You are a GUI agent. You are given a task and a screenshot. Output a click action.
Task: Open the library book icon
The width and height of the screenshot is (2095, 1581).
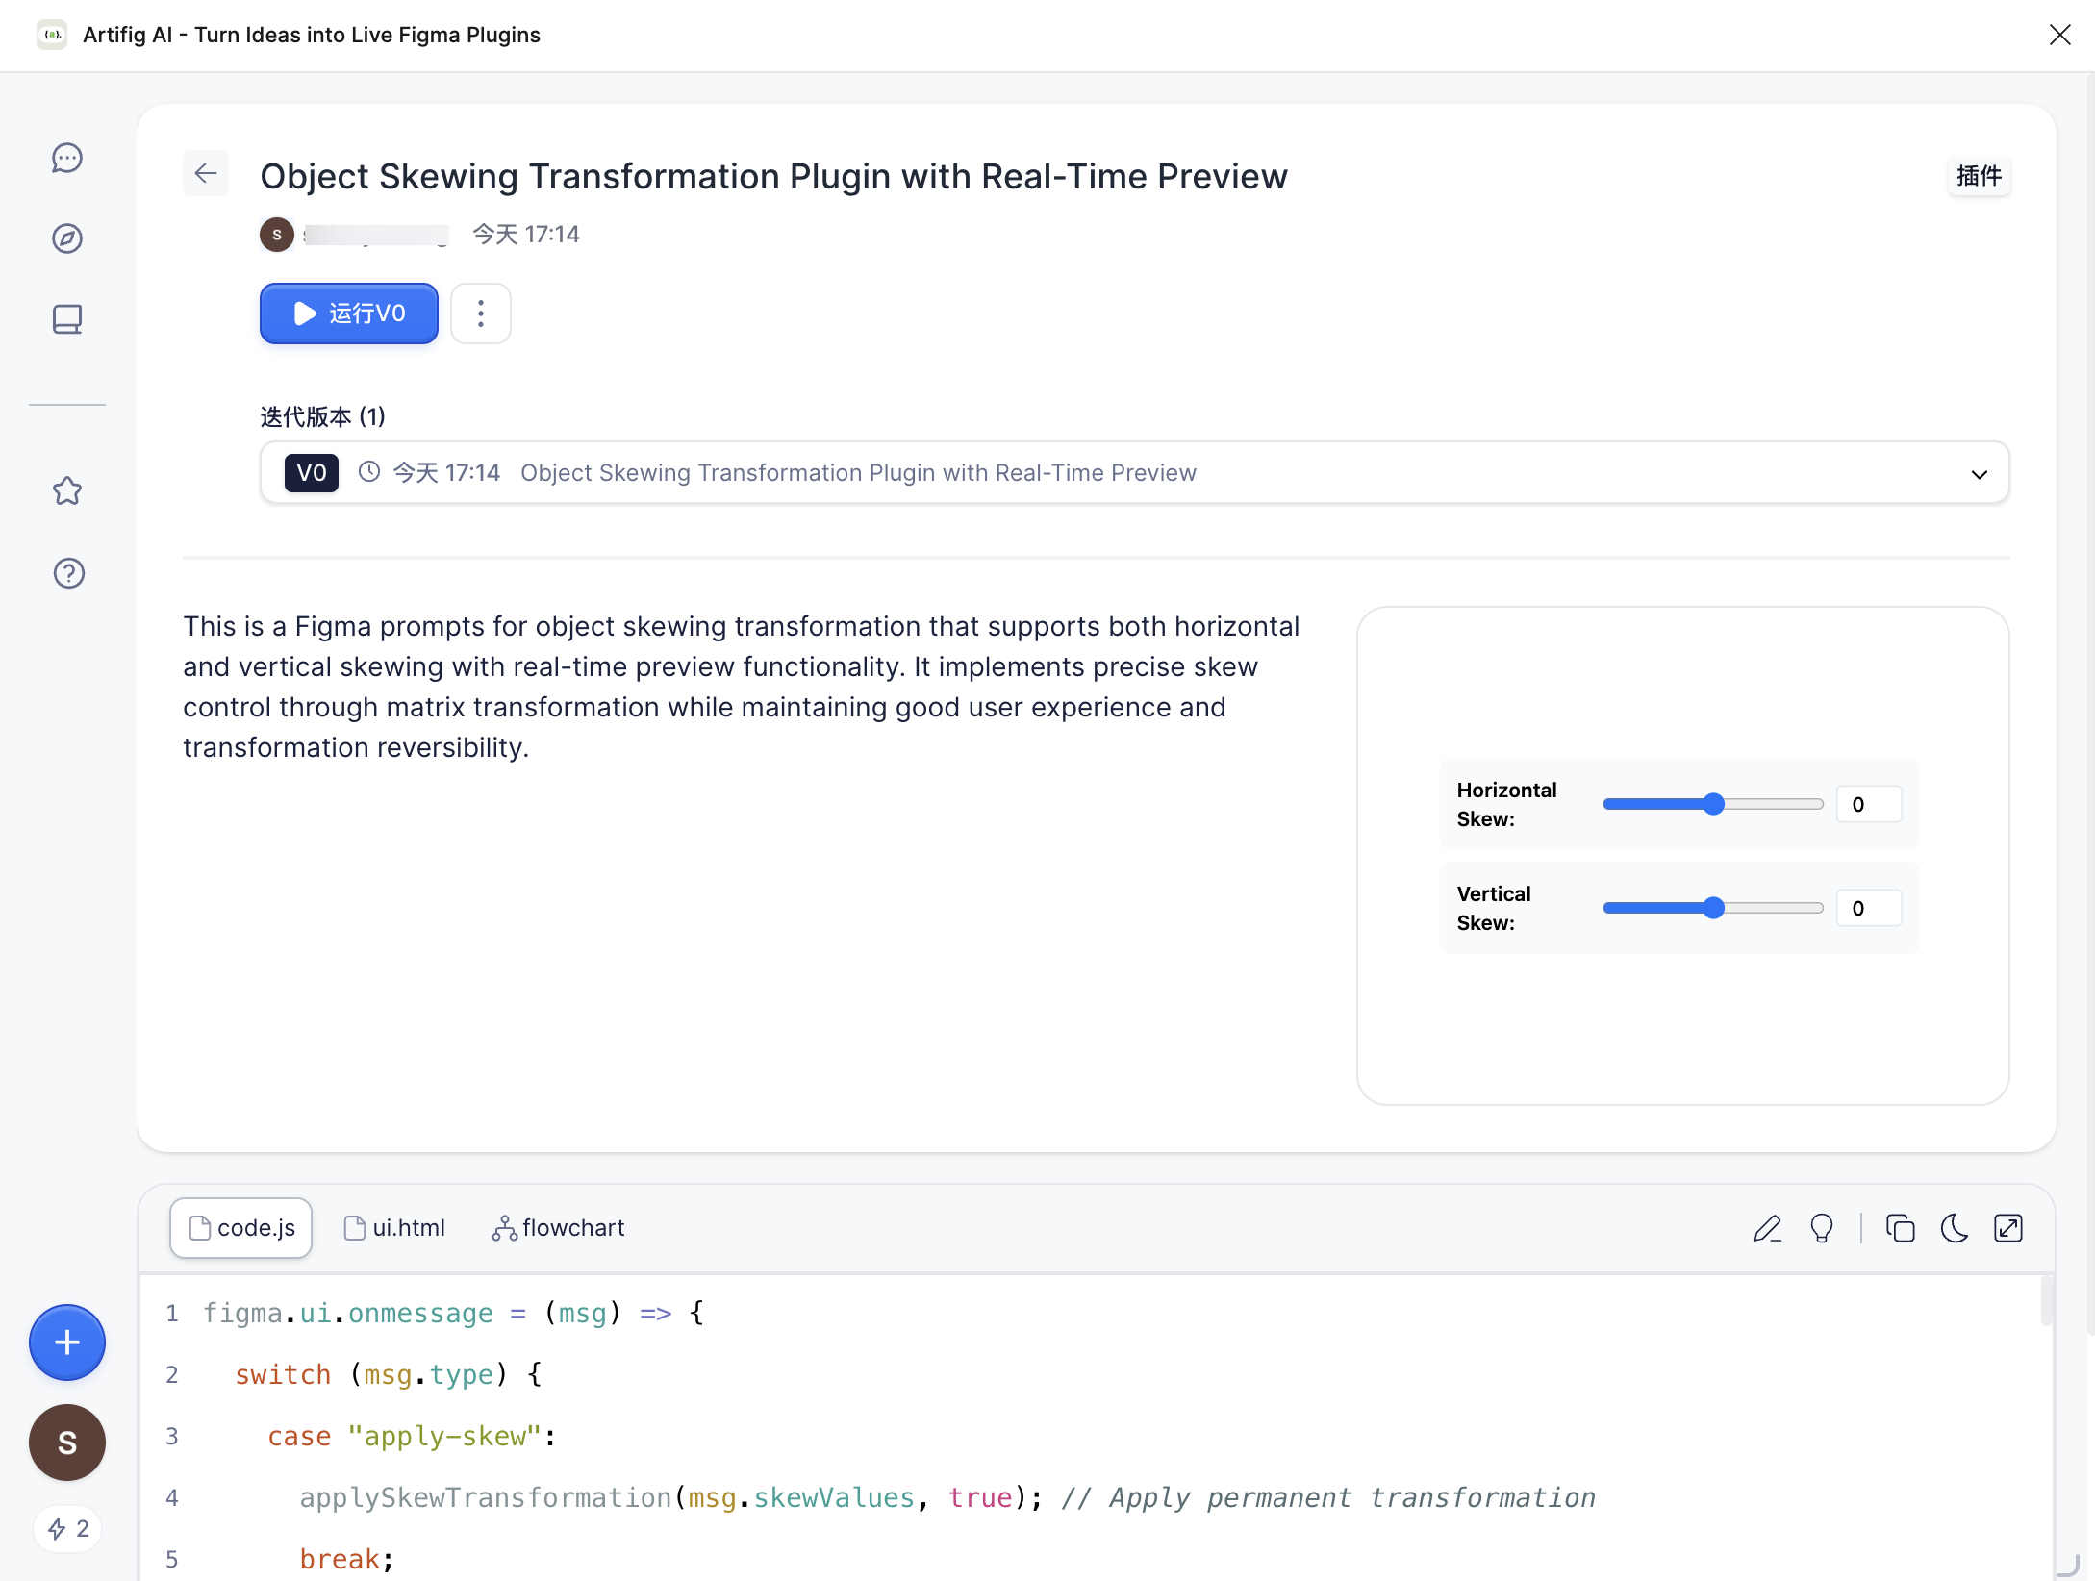pyautogui.click(x=67, y=319)
